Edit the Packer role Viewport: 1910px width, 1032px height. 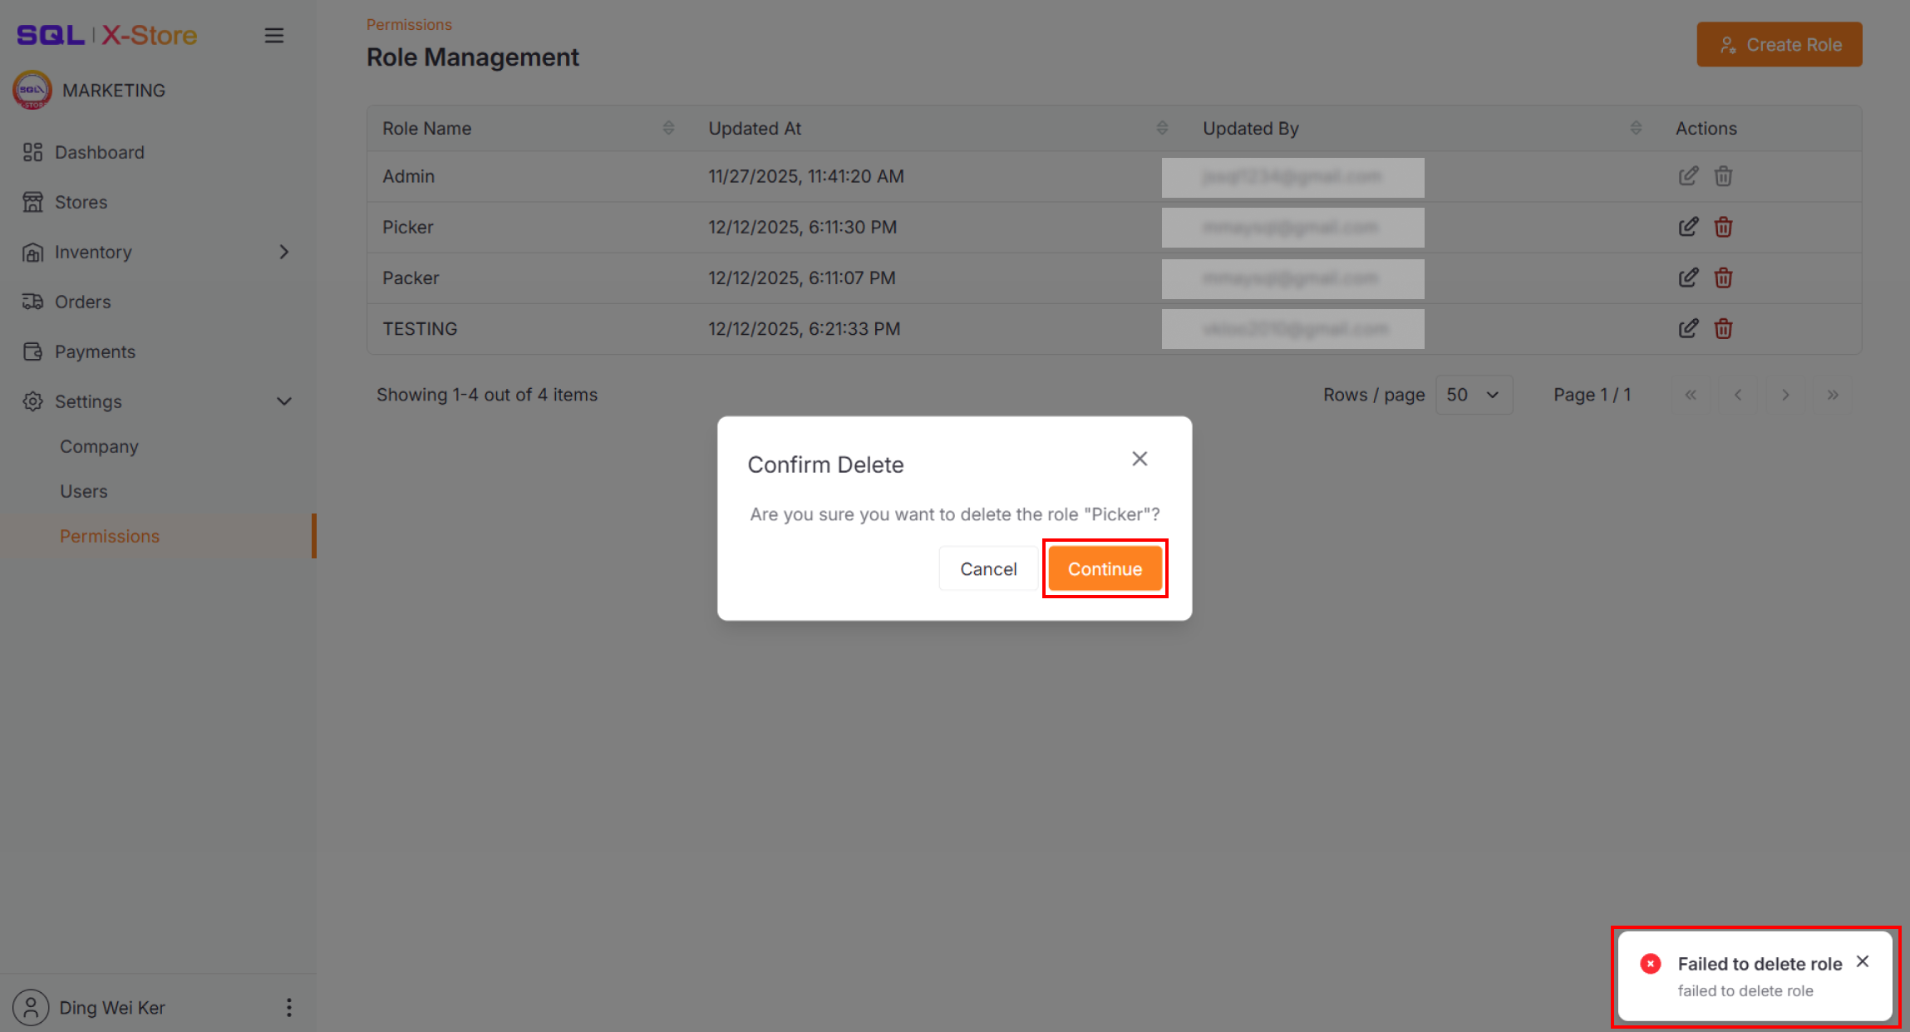pyautogui.click(x=1688, y=278)
